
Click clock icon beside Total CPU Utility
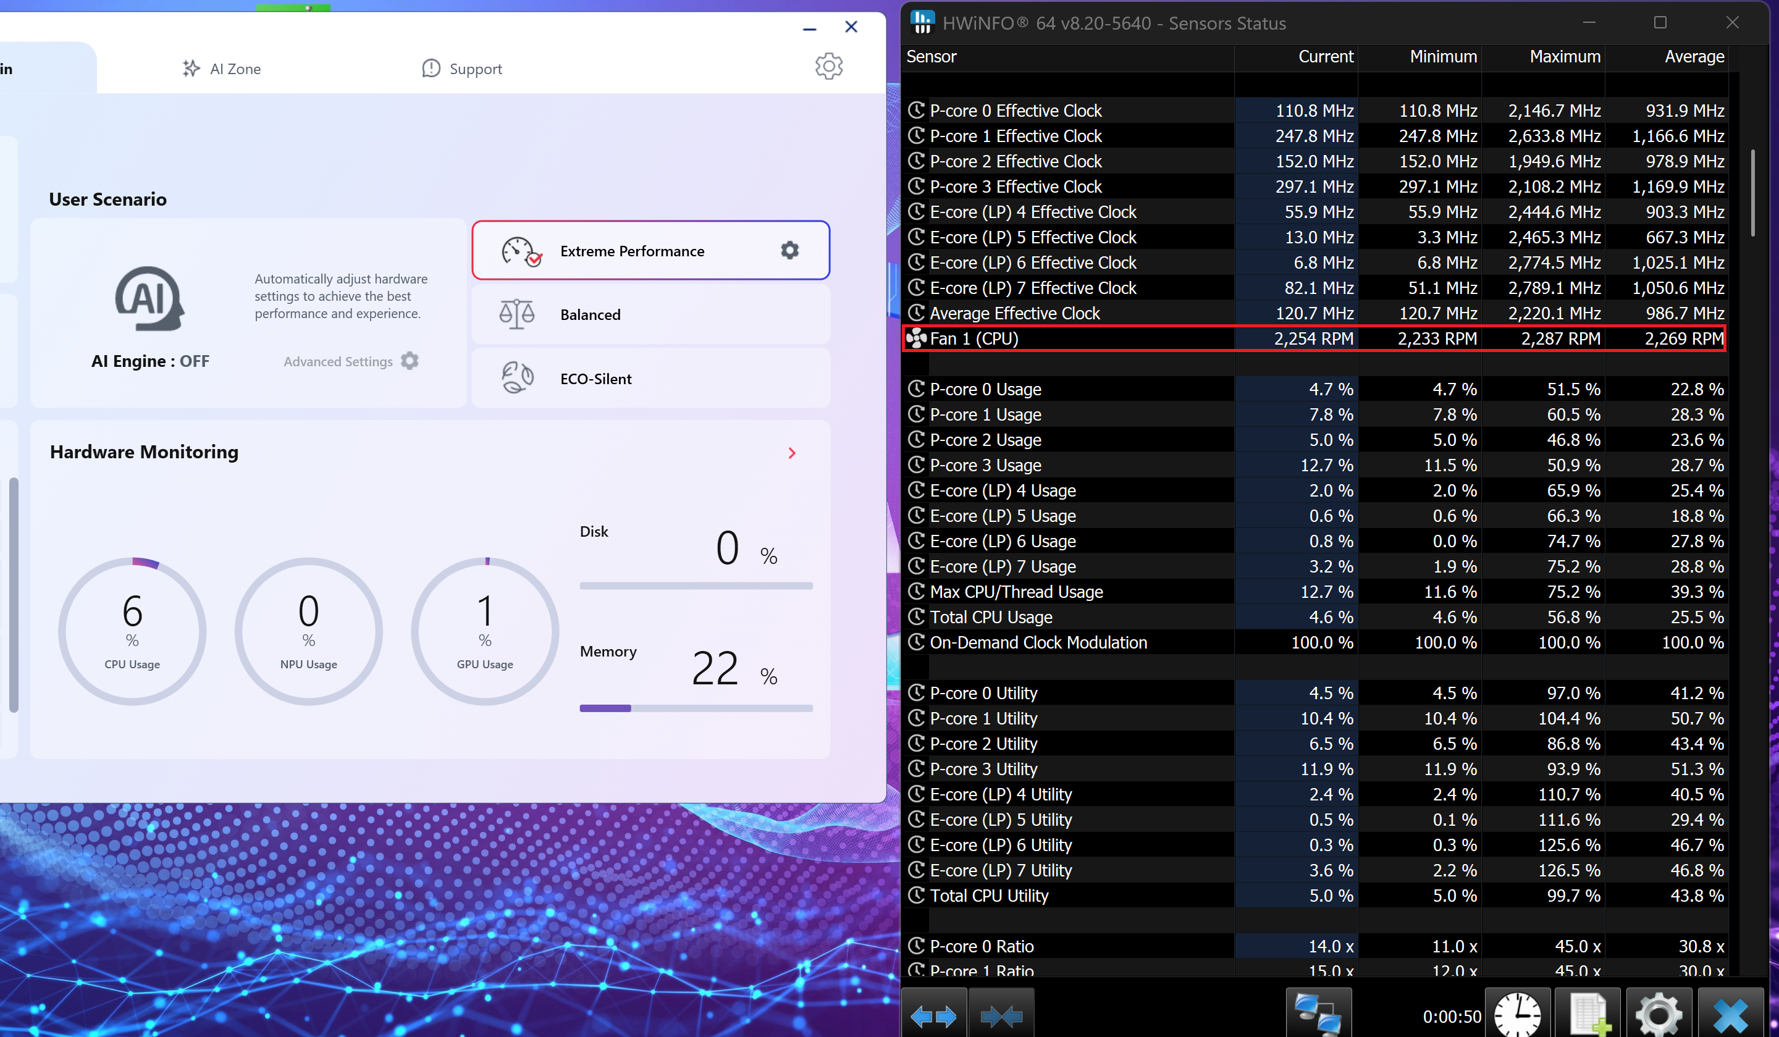[916, 894]
